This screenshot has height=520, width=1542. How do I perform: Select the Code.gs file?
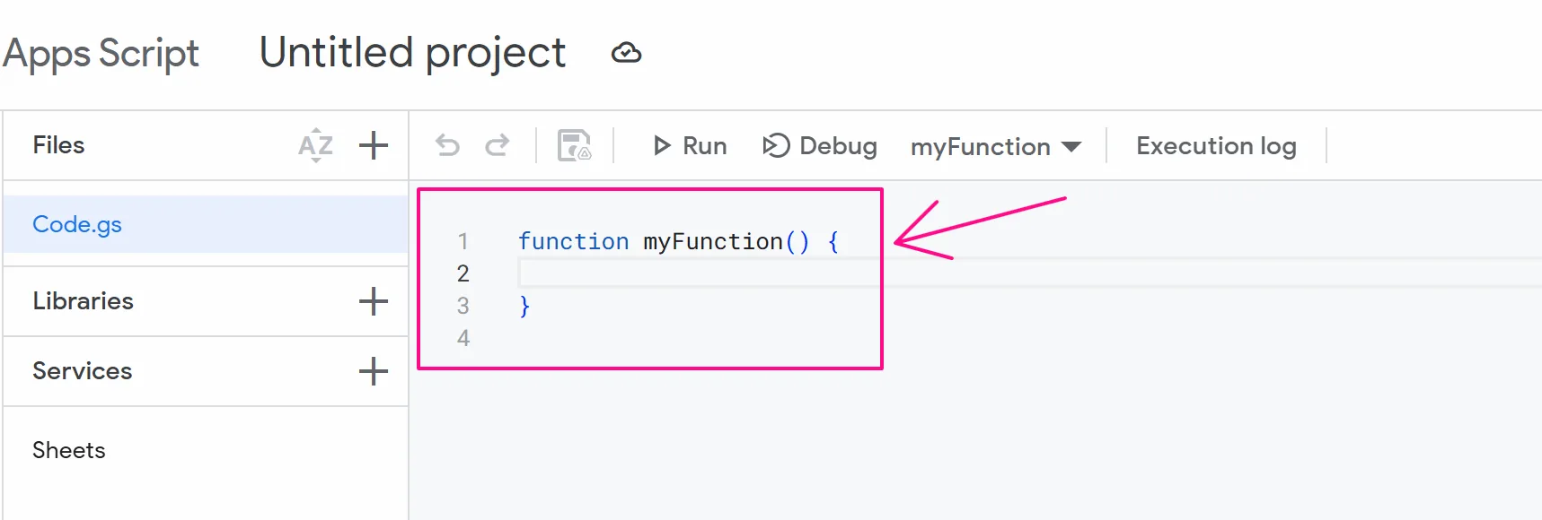click(77, 224)
